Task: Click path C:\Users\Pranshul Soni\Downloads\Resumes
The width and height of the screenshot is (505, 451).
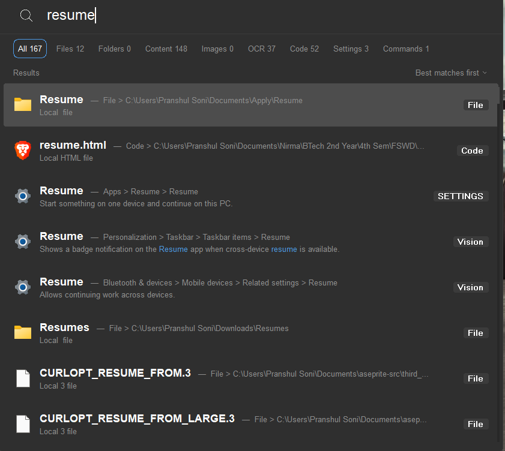Action: click(x=210, y=329)
